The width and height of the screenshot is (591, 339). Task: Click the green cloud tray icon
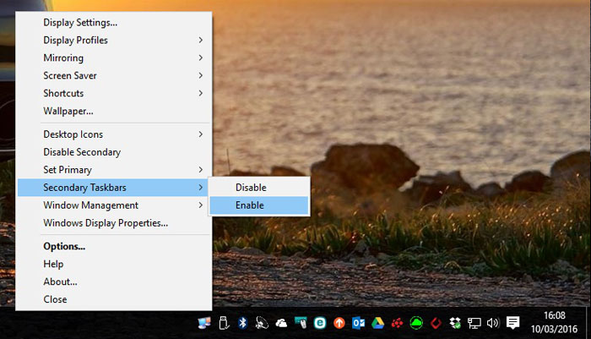pos(416,323)
